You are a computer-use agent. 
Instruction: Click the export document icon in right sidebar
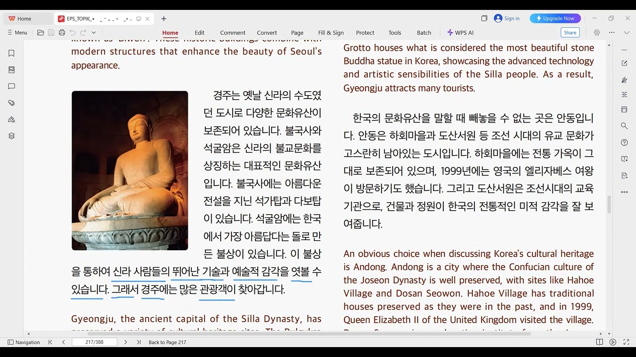click(x=625, y=176)
